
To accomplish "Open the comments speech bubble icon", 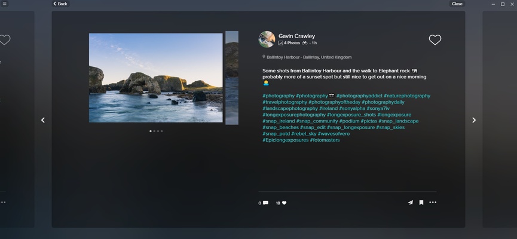I will tap(265, 203).
